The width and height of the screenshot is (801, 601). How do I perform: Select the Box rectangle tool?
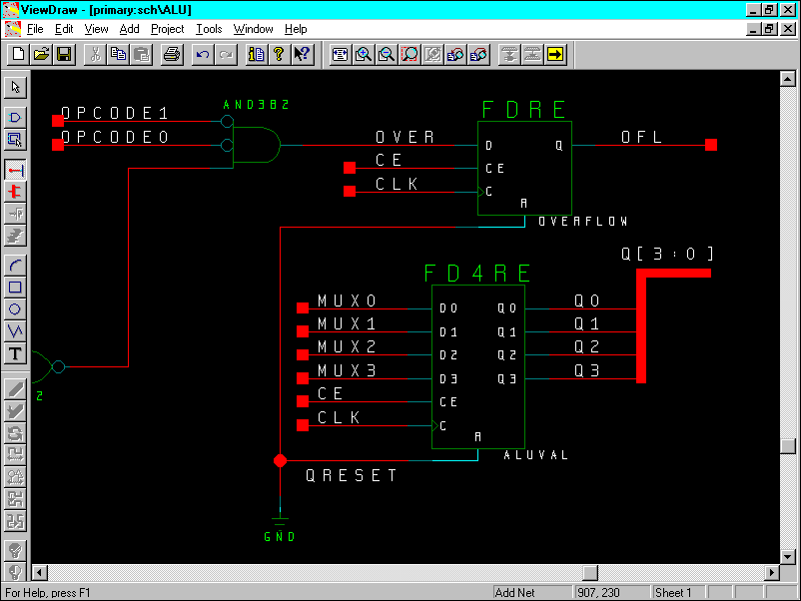(15, 287)
